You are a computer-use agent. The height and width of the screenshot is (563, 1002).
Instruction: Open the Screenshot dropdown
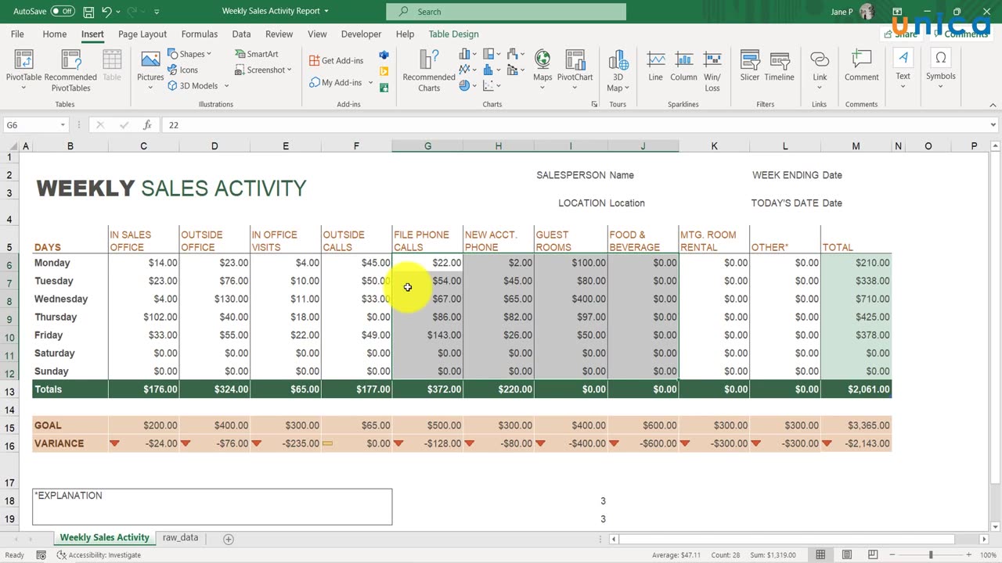coord(289,70)
